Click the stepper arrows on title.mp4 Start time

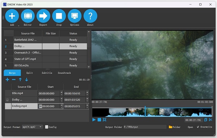61,93
